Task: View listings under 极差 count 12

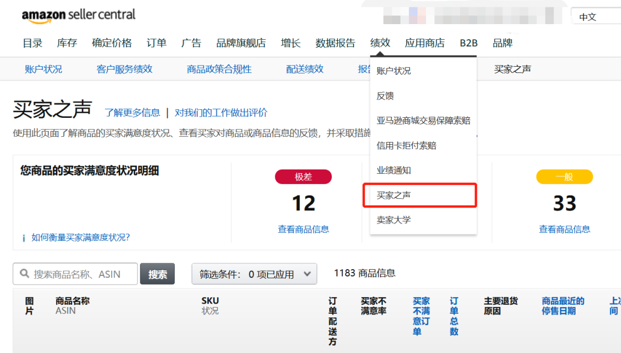Action: (304, 229)
